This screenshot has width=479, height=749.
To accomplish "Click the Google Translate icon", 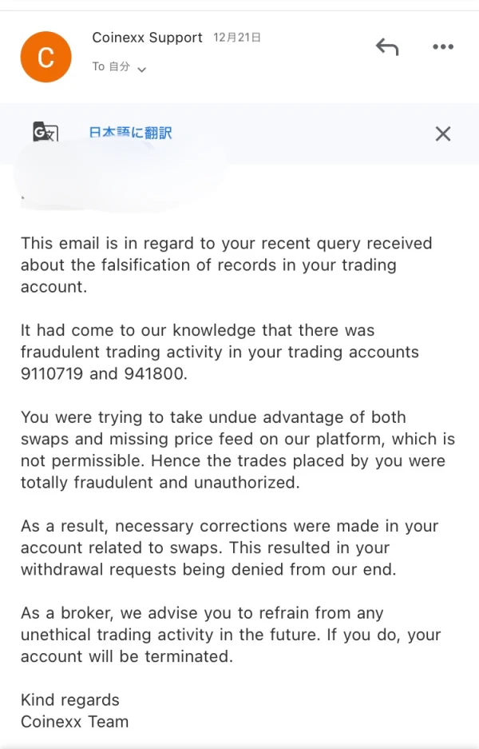I will click(46, 133).
